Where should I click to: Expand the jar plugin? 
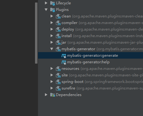coord(52,42)
